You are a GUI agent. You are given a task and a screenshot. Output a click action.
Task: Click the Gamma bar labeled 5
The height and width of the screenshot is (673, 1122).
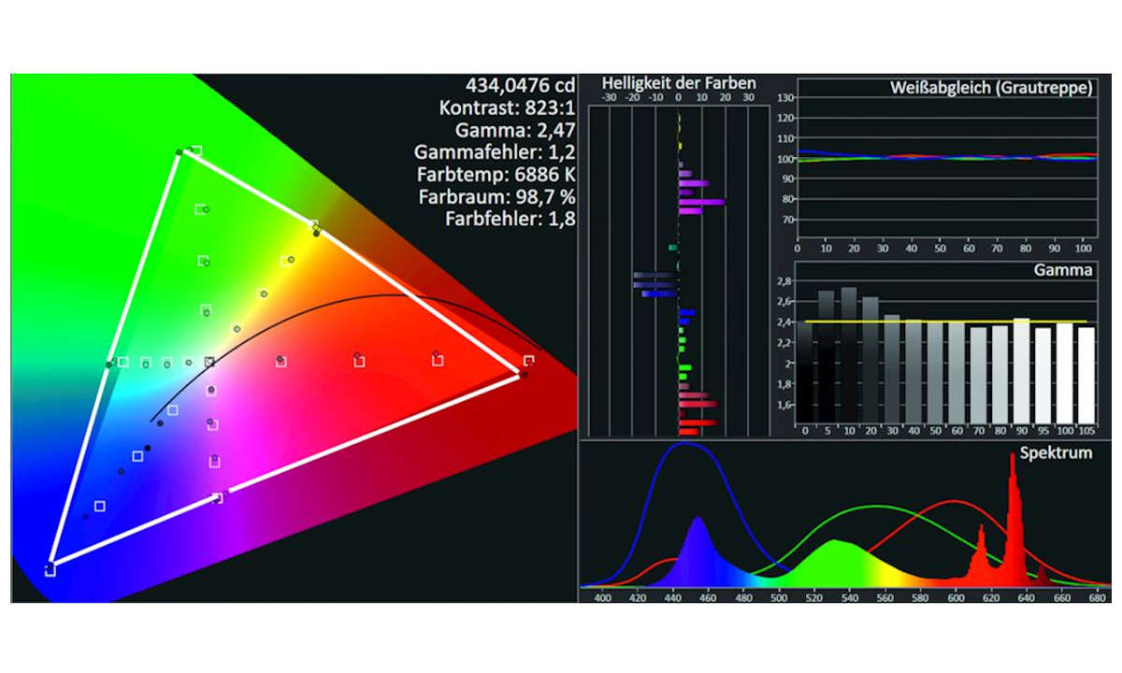(826, 356)
